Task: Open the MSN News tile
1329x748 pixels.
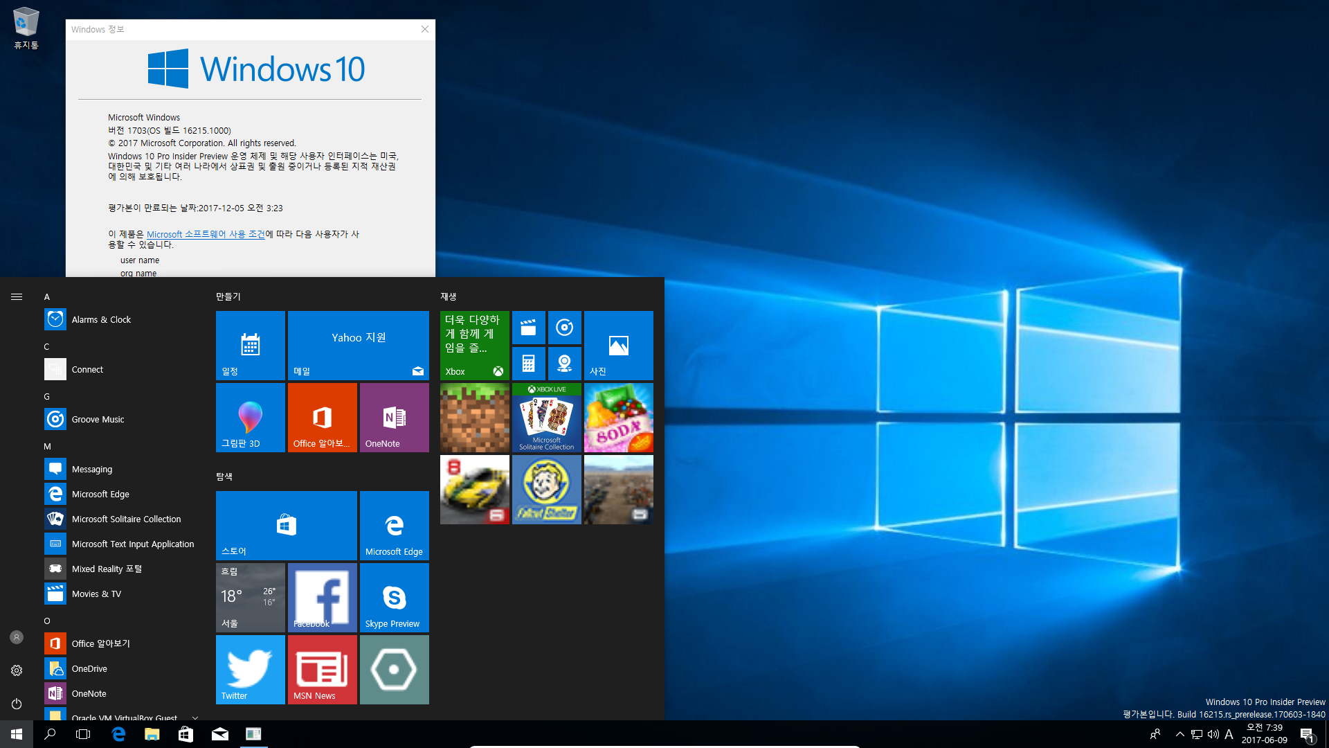Action: coord(323,670)
